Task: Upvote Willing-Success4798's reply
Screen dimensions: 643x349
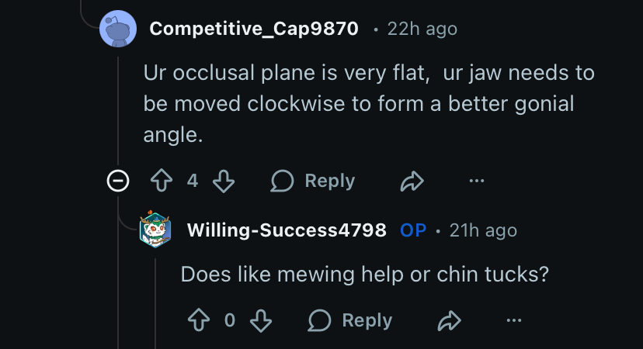Action: pos(198,320)
